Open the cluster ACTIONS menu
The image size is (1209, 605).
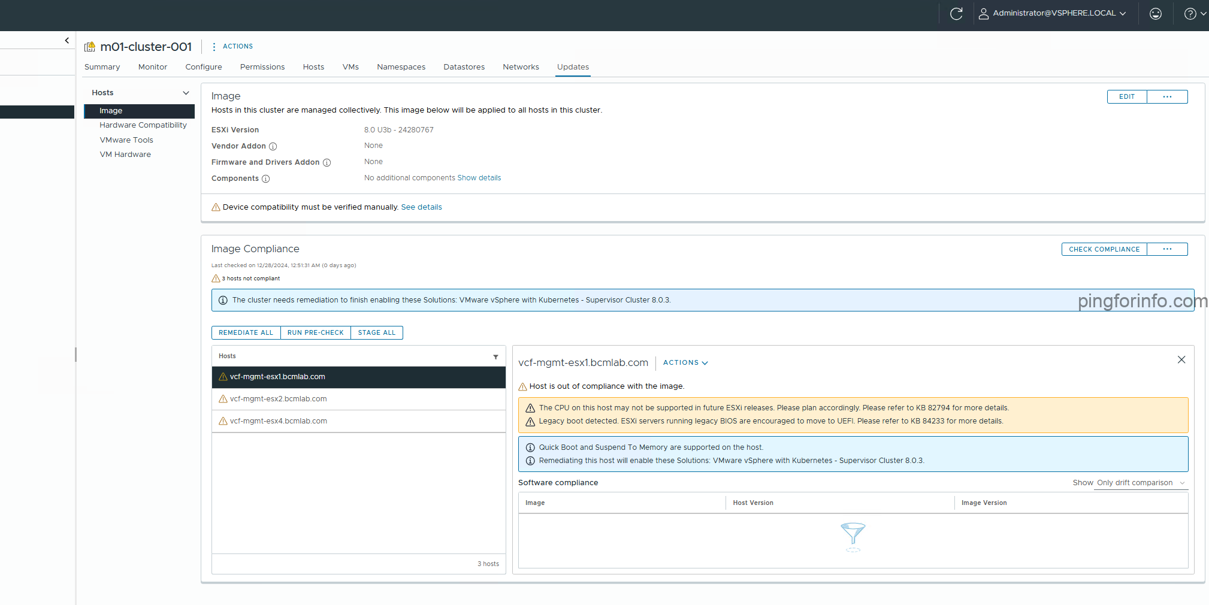pos(237,46)
